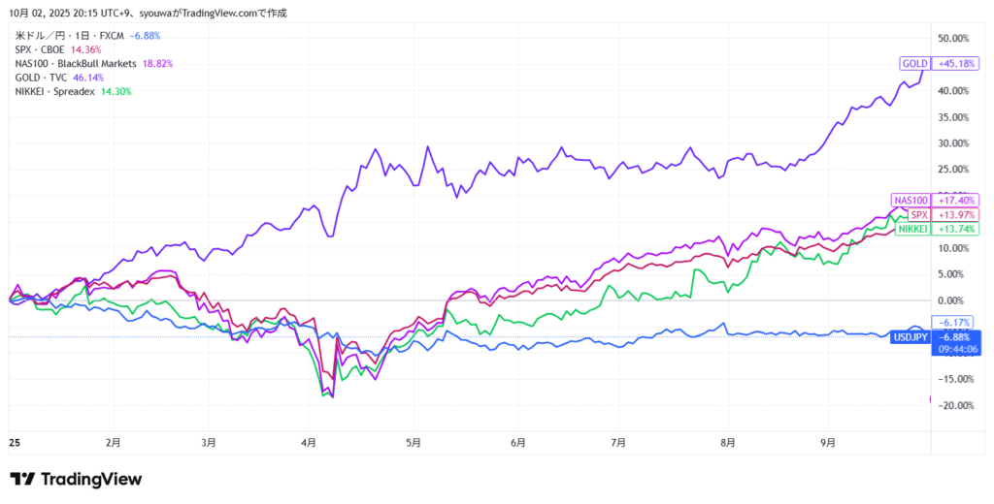Select the -6.17% blue value label
994x504 pixels.
pos(952,322)
